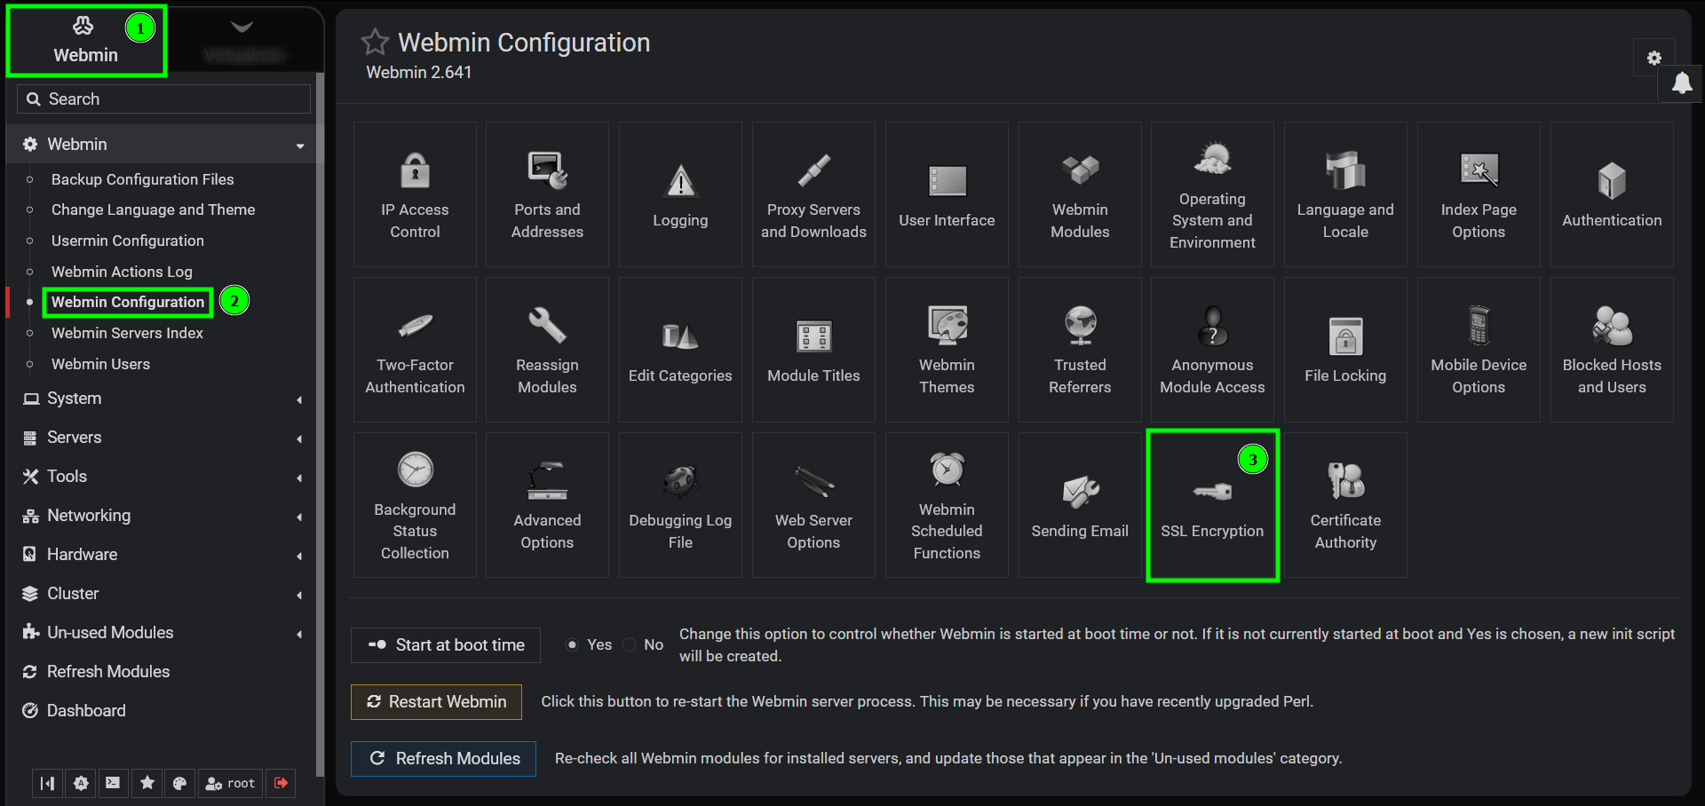Open File Locking settings
Image resolution: width=1705 pixels, height=806 pixels.
pos(1345,350)
